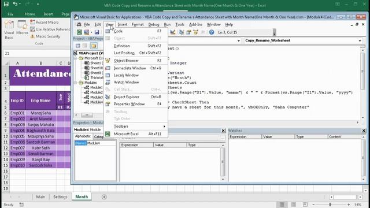The width and height of the screenshot is (370, 208).
Task: Select Sheet8 in the project tree
Action: 94,73
